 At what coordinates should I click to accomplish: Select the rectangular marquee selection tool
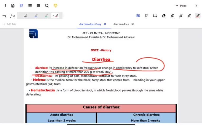click(155, 16)
